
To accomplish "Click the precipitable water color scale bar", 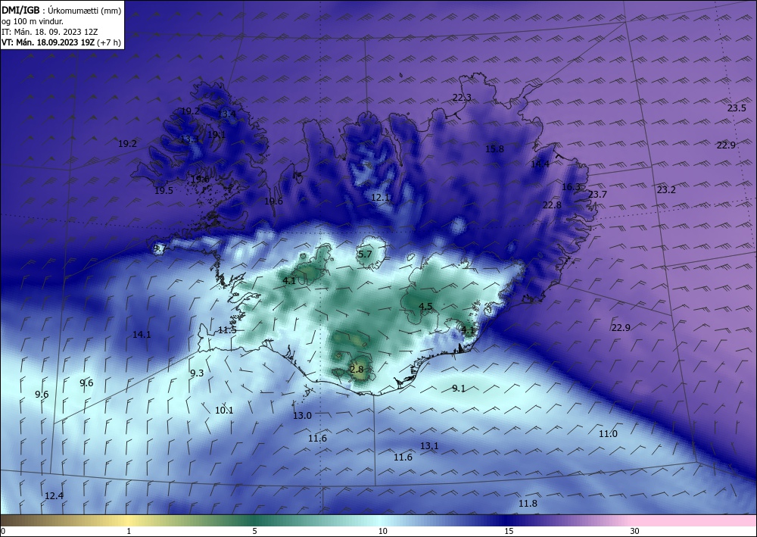I will point(378,520).
